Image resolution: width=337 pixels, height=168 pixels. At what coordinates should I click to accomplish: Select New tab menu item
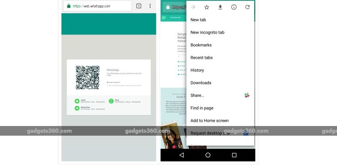click(x=220, y=20)
